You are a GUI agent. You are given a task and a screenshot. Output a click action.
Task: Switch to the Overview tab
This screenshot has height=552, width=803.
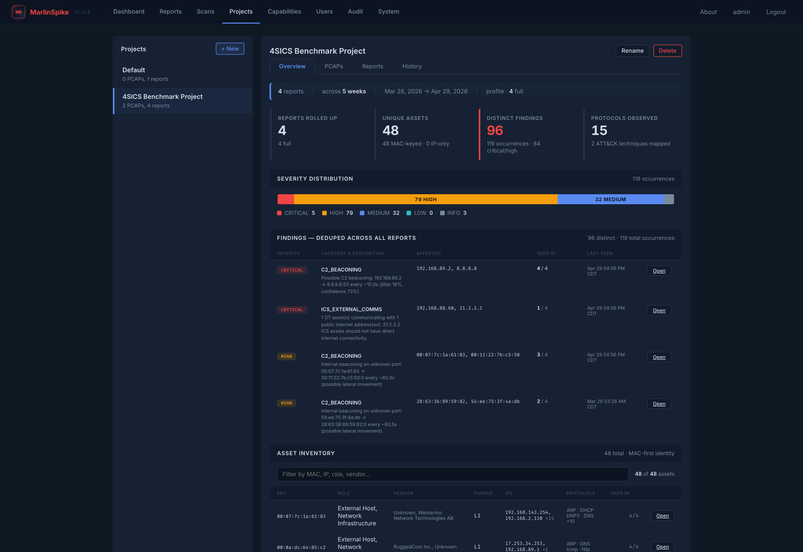292,66
